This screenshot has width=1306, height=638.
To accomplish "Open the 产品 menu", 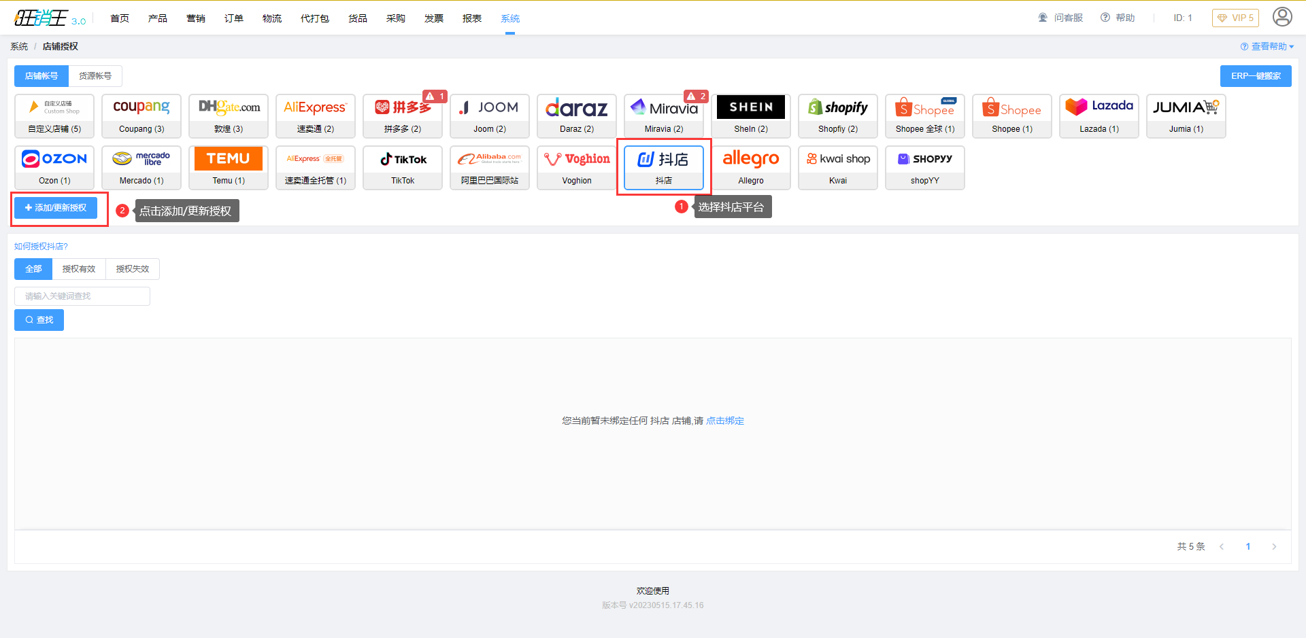I will (158, 18).
